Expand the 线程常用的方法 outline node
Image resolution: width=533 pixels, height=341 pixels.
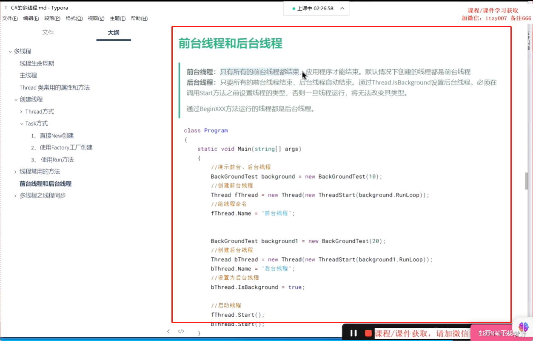[16, 172]
